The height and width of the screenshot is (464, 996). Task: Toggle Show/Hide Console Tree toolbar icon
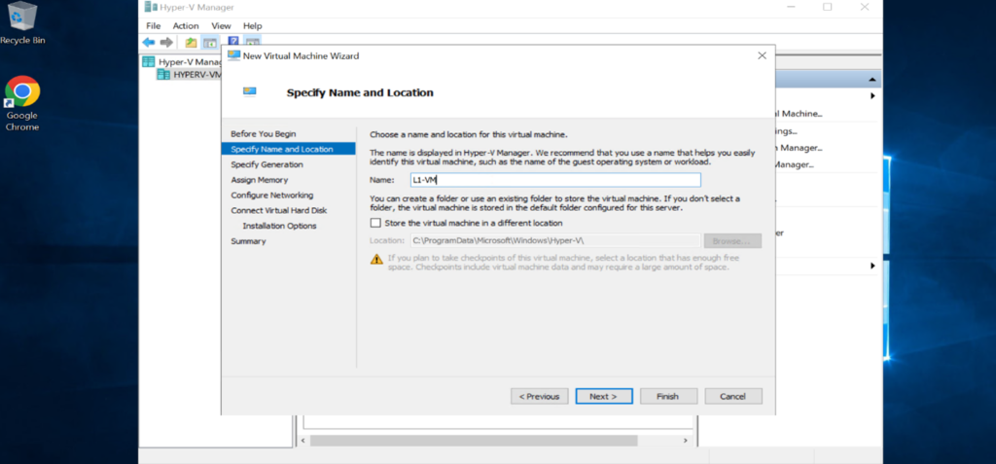(x=209, y=42)
